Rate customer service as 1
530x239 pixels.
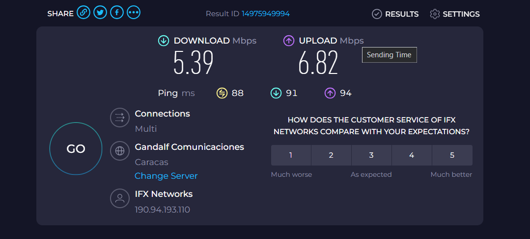[x=291, y=155]
